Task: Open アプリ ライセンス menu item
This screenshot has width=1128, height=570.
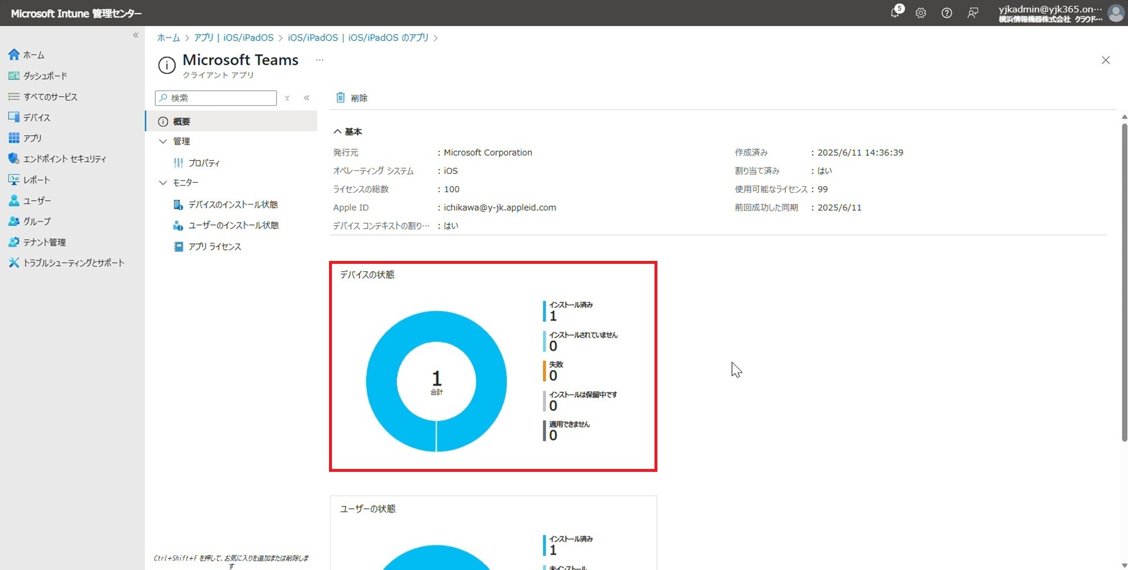Action: coord(214,247)
